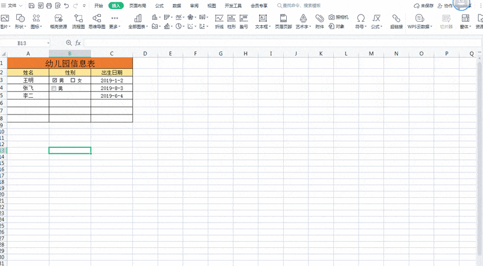Viewport: 483px width, 266px height.
Task: Switch to the 数据 ribbon tab
Action: point(177,5)
